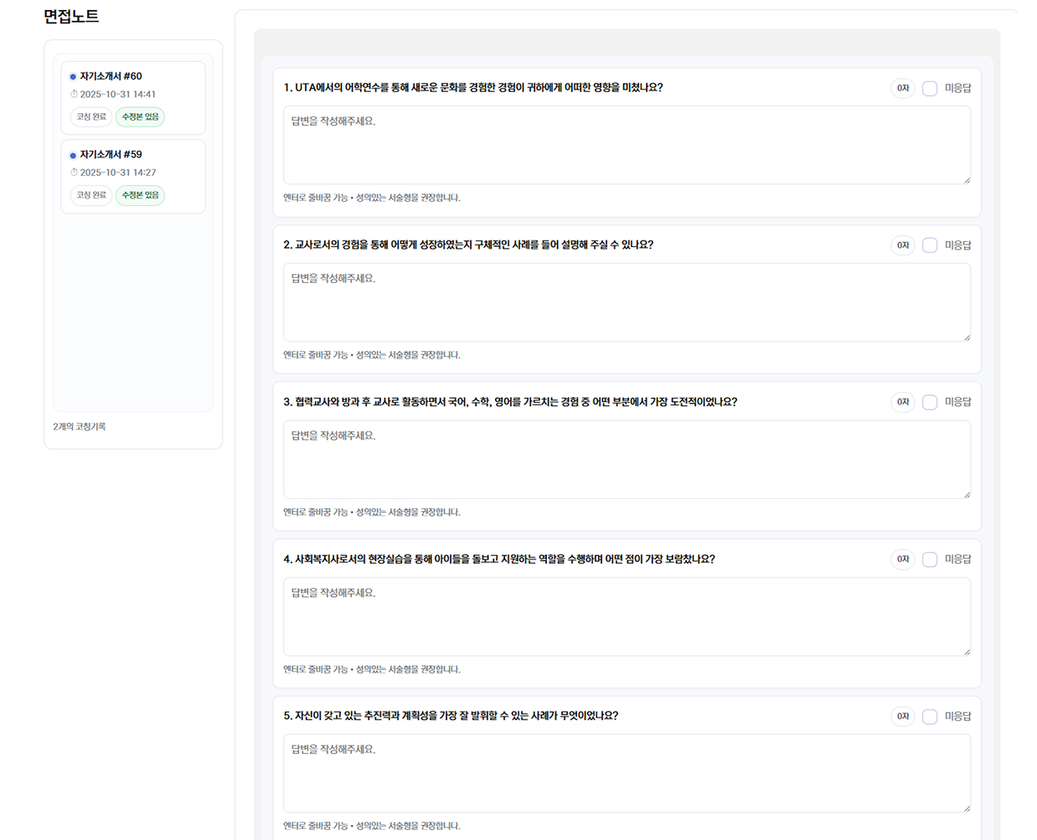Enable 미응답 checkbox on question 4
This screenshot has height=840, width=1037.
pos(930,559)
